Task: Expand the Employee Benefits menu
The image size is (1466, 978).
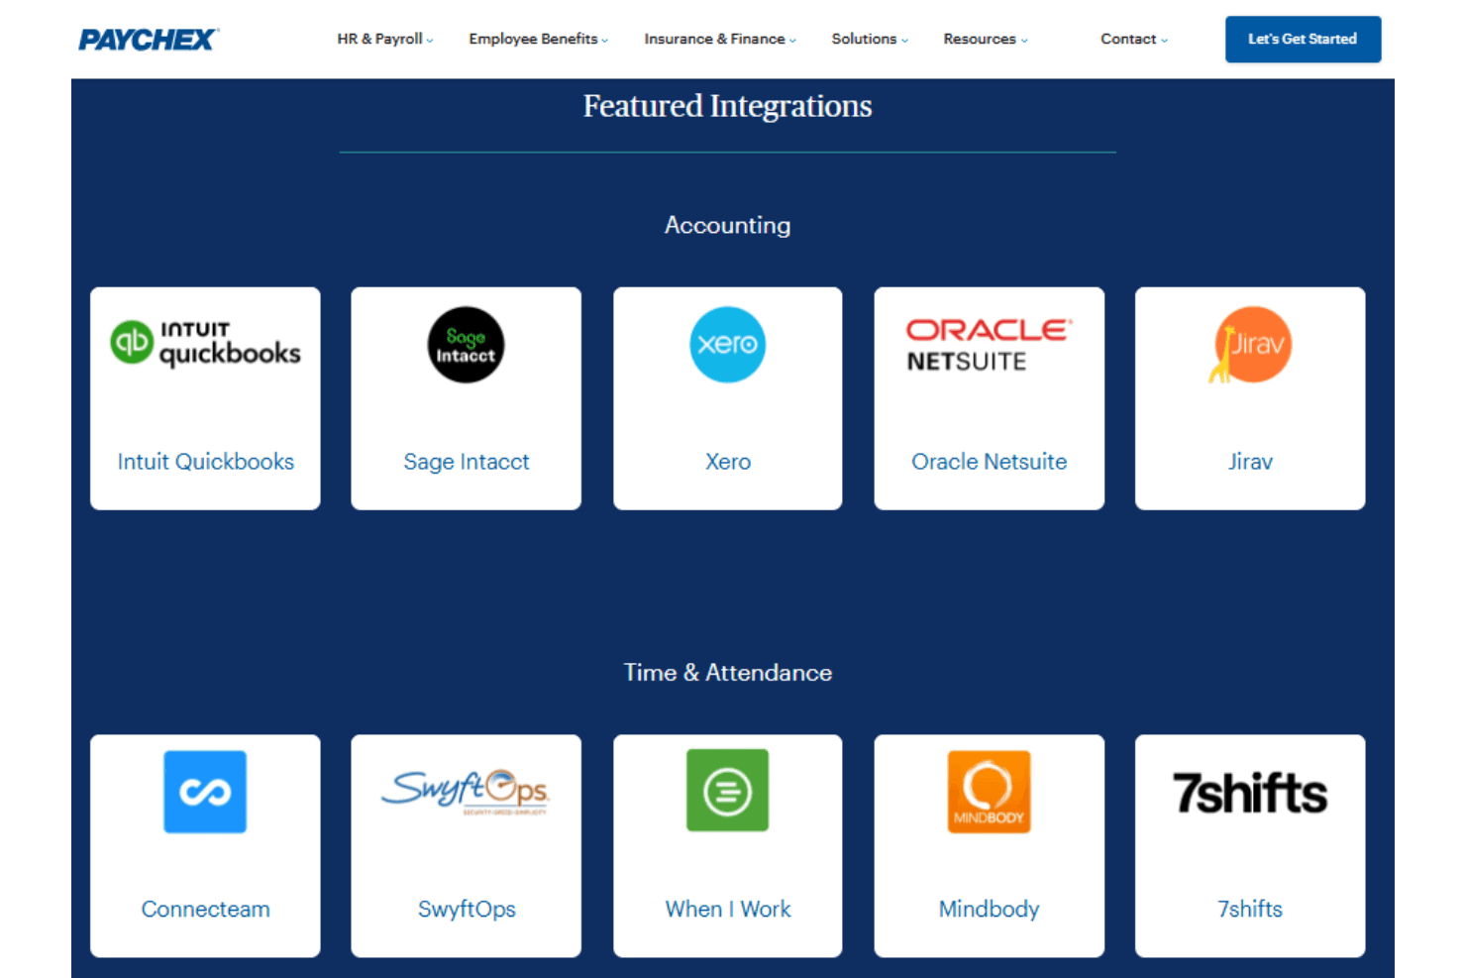Action: coord(539,40)
